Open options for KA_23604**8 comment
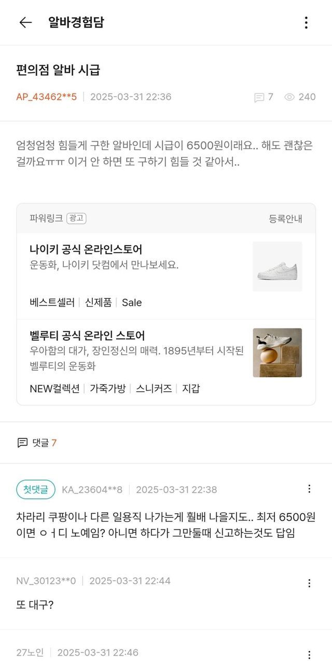Viewport: 332px width, 665px height. click(309, 489)
